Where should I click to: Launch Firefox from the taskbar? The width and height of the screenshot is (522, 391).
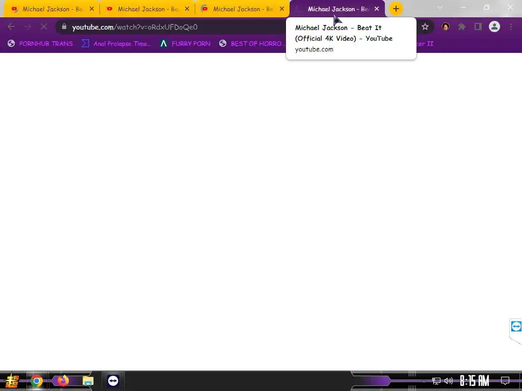[x=63, y=381]
